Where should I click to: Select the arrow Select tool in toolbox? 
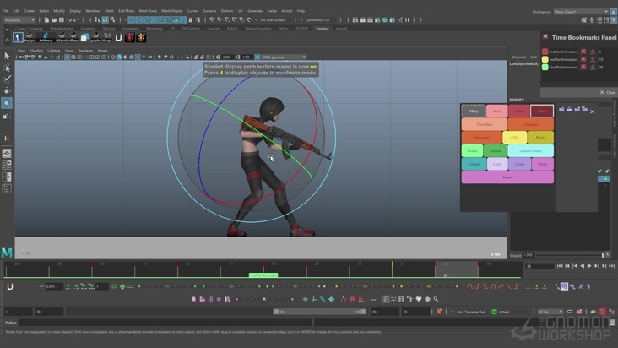[7, 55]
